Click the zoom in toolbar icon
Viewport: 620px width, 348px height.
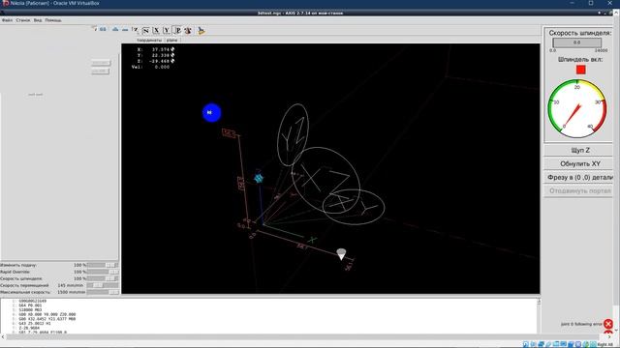coord(115,30)
